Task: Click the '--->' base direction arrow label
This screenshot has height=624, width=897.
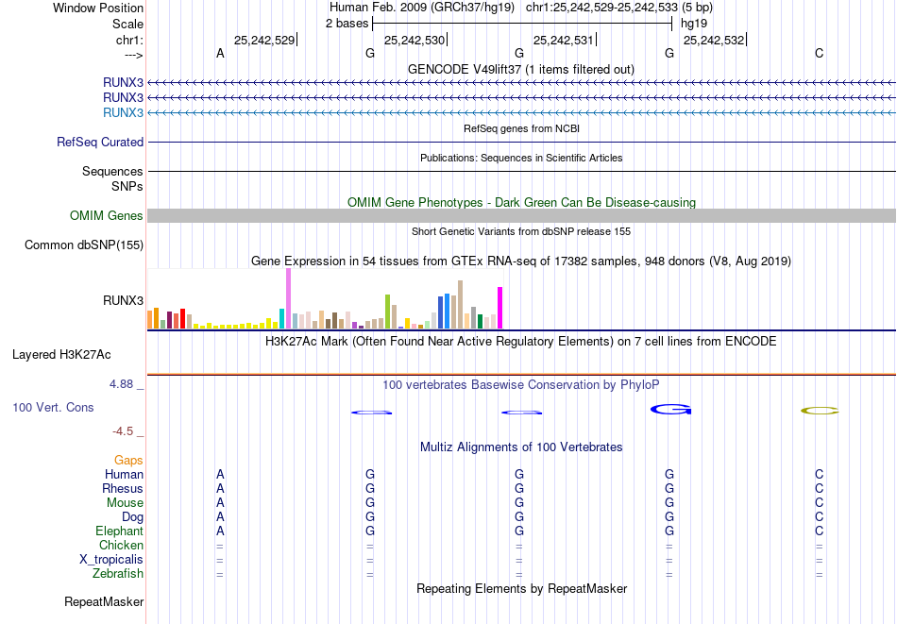Action: (x=134, y=56)
